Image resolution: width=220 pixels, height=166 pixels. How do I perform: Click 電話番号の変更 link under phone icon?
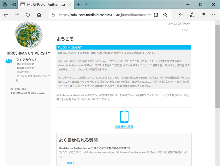click(124, 126)
